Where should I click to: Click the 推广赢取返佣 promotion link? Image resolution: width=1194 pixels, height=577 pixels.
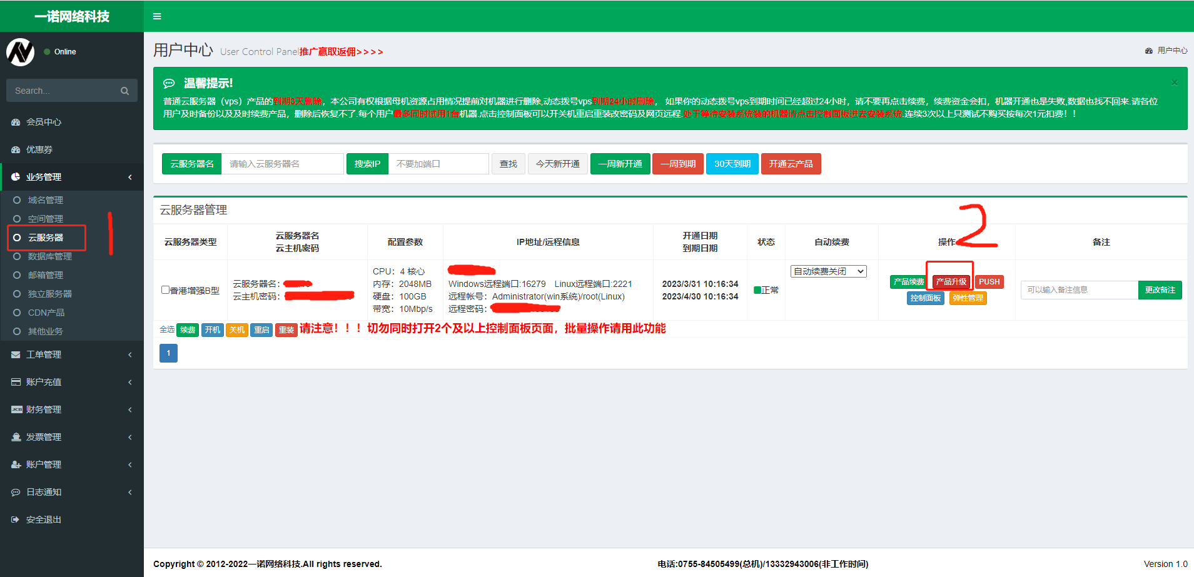coord(341,52)
